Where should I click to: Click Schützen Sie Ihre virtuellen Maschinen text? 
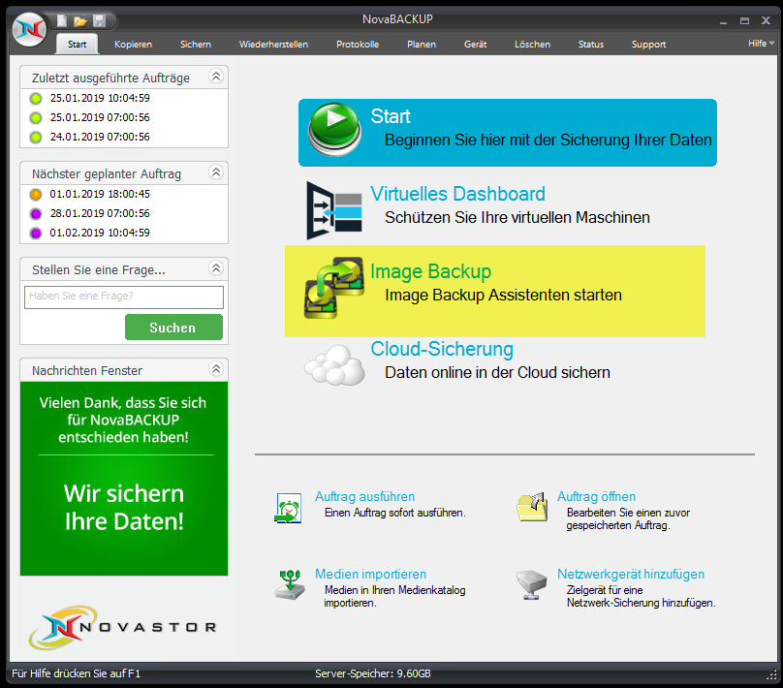(x=517, y=217)
